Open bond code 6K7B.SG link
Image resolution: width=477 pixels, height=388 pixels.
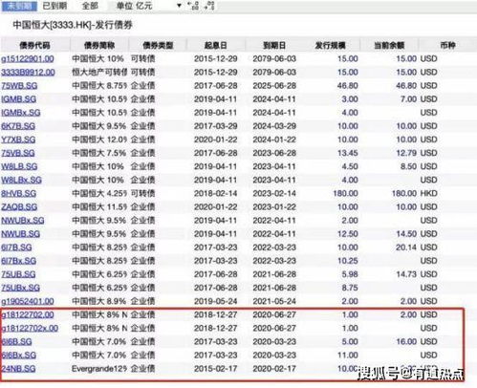(18, 126)
